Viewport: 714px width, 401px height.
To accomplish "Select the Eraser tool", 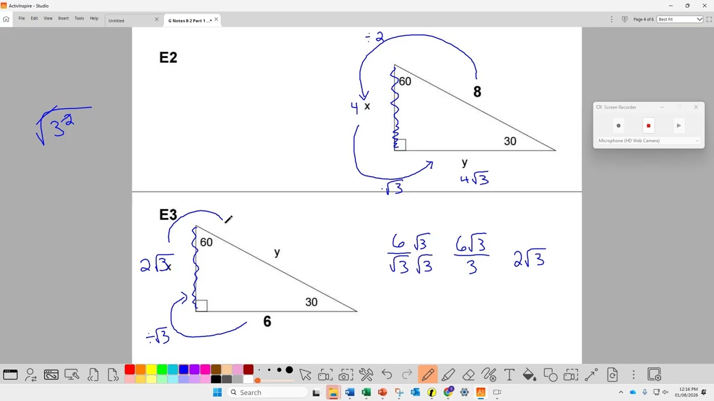I will point(469,375).
